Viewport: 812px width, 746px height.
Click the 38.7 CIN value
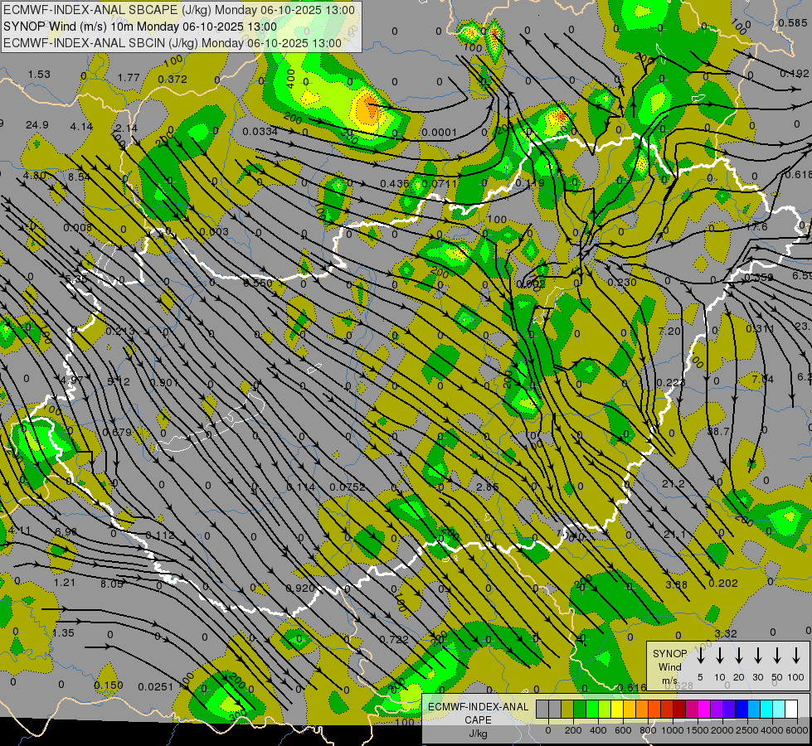[x=718, y=431]
